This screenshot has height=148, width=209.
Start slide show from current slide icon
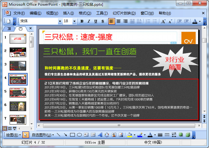point(14,128)
